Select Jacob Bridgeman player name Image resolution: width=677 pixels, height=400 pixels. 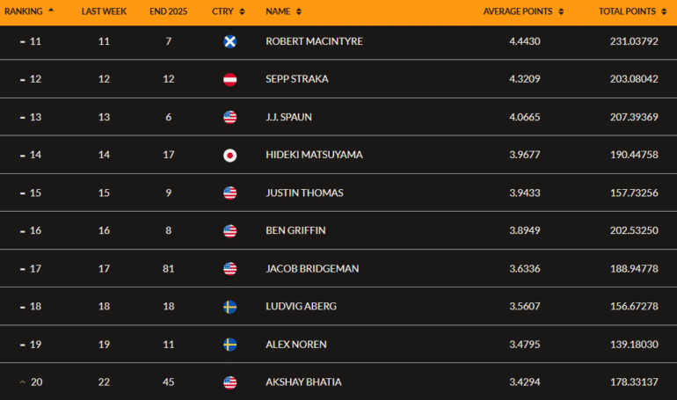(312, 269)
